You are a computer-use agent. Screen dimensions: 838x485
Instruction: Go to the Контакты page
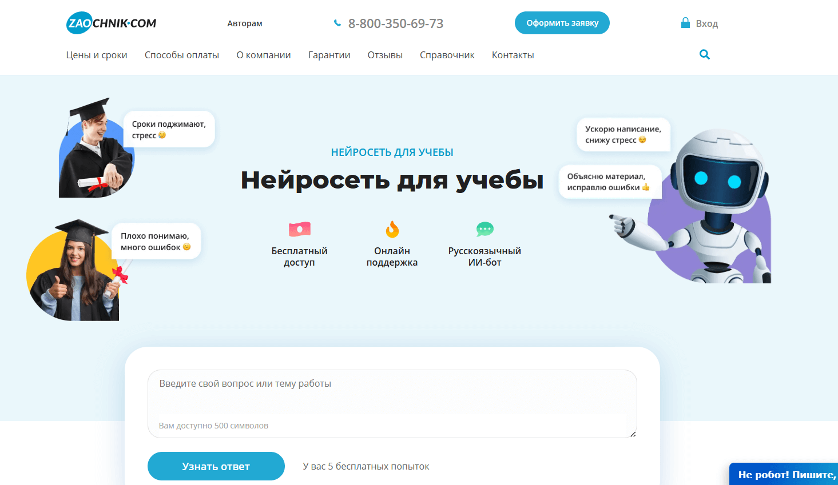[x=513, y=55]
